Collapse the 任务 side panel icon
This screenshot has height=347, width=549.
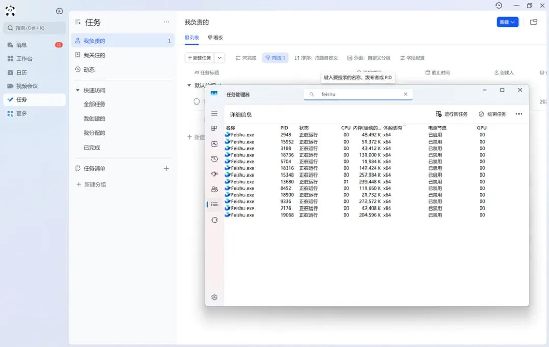(78, 22)
